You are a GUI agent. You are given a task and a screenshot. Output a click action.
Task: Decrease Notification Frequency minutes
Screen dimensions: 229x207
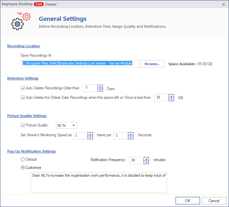tap(146, 162)
